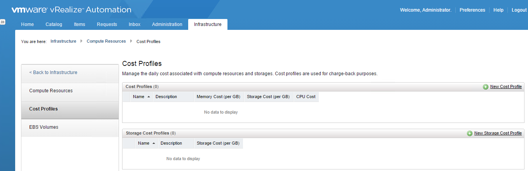
Task: Expand the collapsed side panel arrow
Action: [x=2, y=22]
